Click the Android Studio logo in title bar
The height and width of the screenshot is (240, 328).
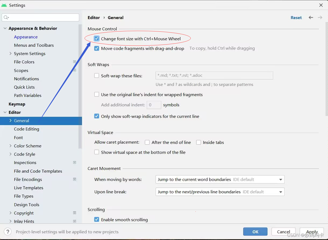pos(4,5)
